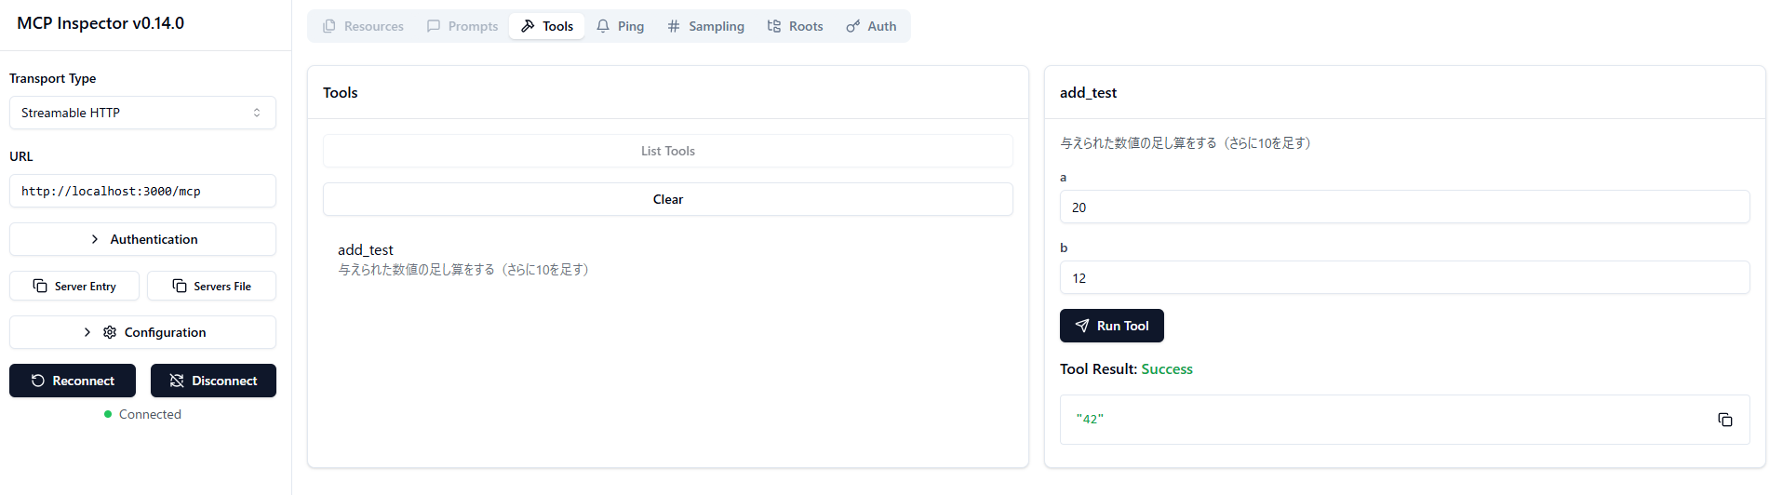The height and width of the screenshot is (495, 1769).
Task: Expand the Authentication section
Action: [142, 239]
